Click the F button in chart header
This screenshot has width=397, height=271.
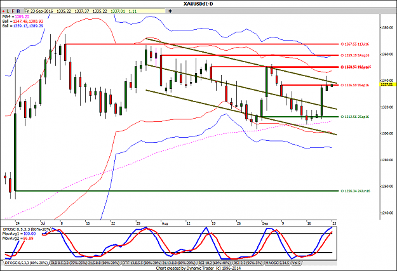(13, 11)
